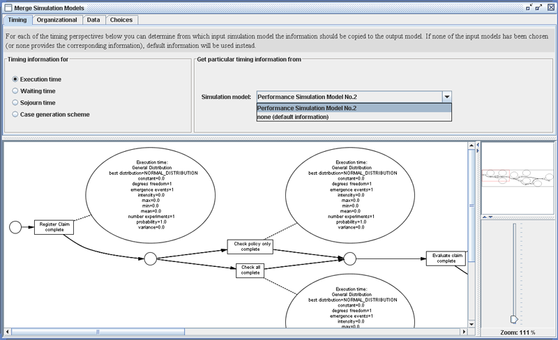Click the vertical scrollbar up arrow
Screen dimensions: 558x340
(472, 148)
